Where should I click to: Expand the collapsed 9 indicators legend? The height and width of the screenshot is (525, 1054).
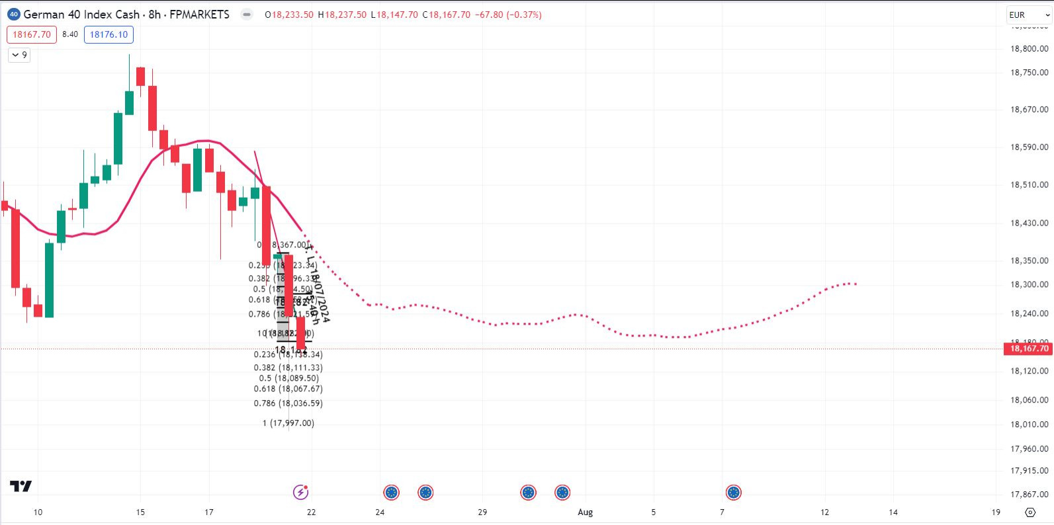pyautogui.click(x=20, y=55)
